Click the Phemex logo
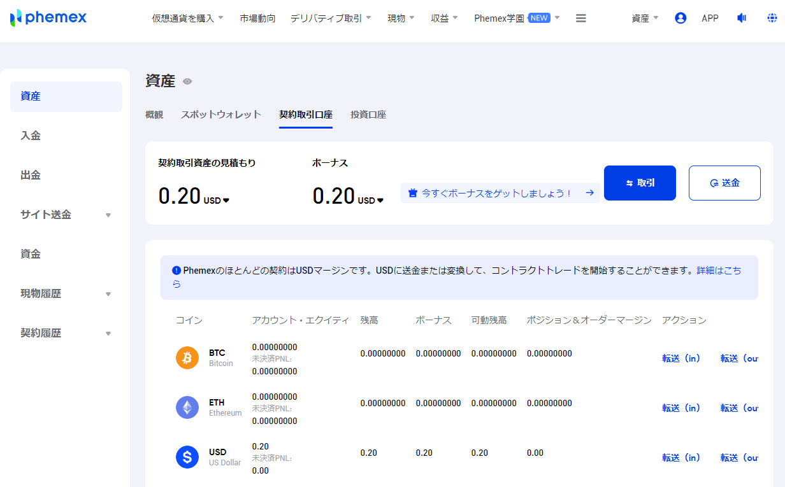The width and height of the screenshot is (785, 487). [x=48, y=18]
